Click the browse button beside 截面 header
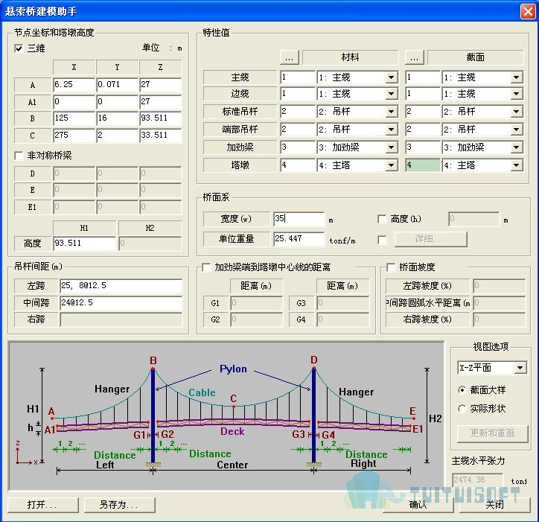Screen dimensions: 539x522 (x=415, y=57)
